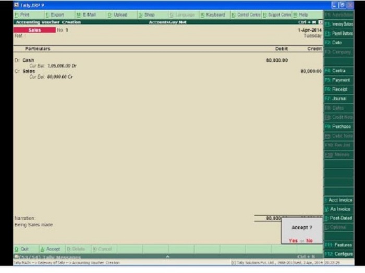The width and height of the screenshot is (365, 273).
Task: Click the Credit column header
Action: click(314, 49)
